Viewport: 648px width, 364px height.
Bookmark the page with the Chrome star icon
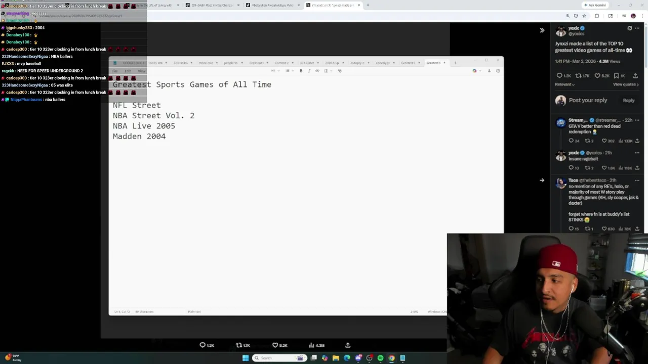click(x=584, y=16)
